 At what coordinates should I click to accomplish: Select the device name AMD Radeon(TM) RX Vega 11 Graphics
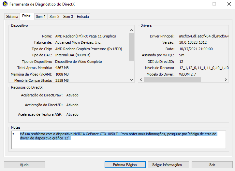(86, 36)
